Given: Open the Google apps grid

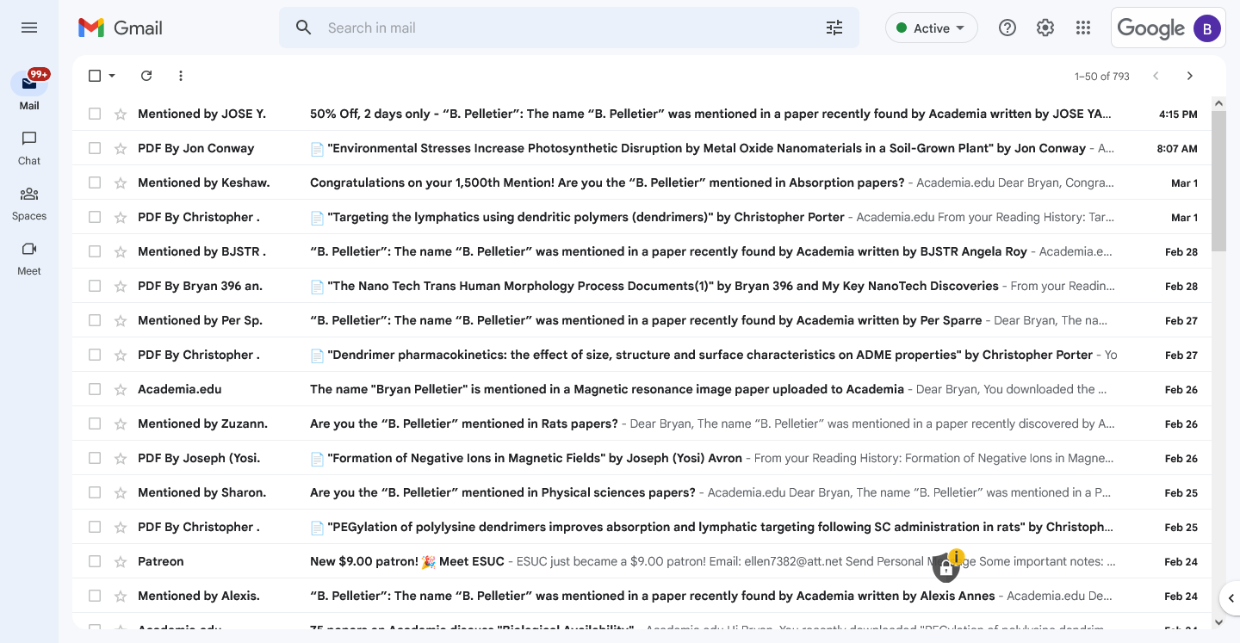Looking at the screenshot, I should click(1083, 28).
